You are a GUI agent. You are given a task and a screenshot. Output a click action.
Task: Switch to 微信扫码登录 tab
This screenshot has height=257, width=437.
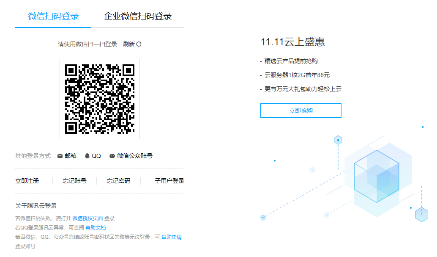[x=53, y=16]
